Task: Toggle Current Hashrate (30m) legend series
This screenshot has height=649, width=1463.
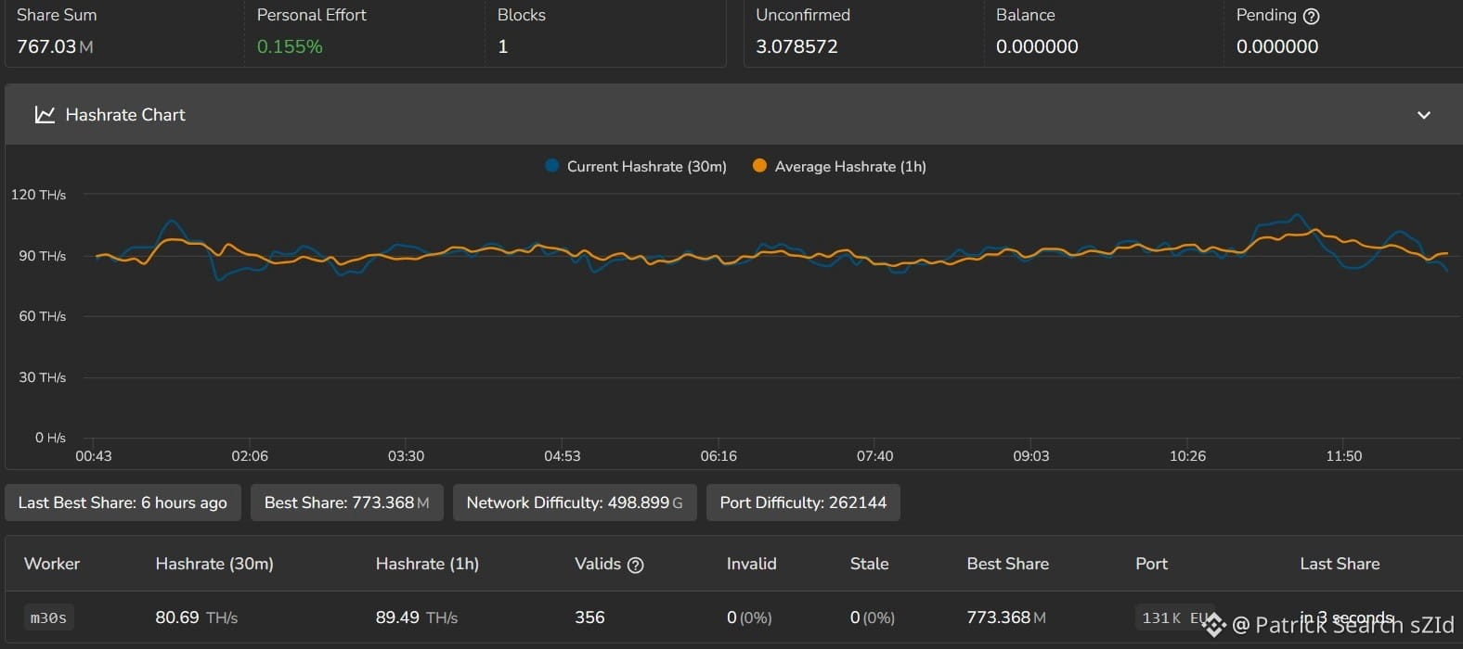Action: [637, 167]
